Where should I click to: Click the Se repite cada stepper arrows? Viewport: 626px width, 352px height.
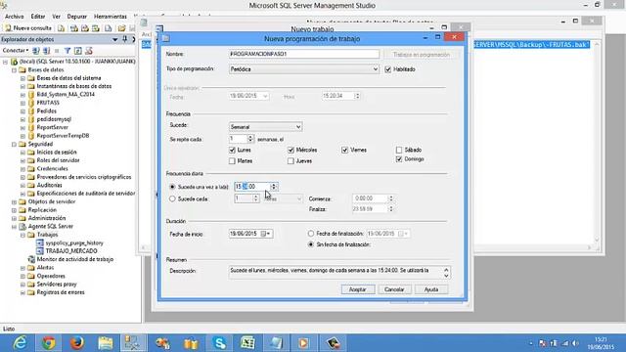[250, 139]
